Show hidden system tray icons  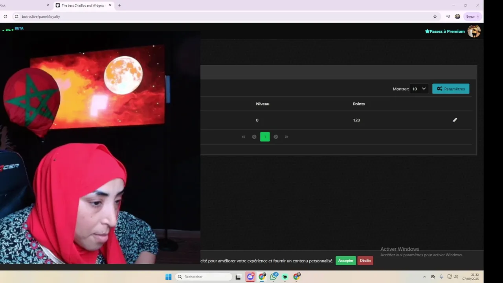(x=424, y=277)
